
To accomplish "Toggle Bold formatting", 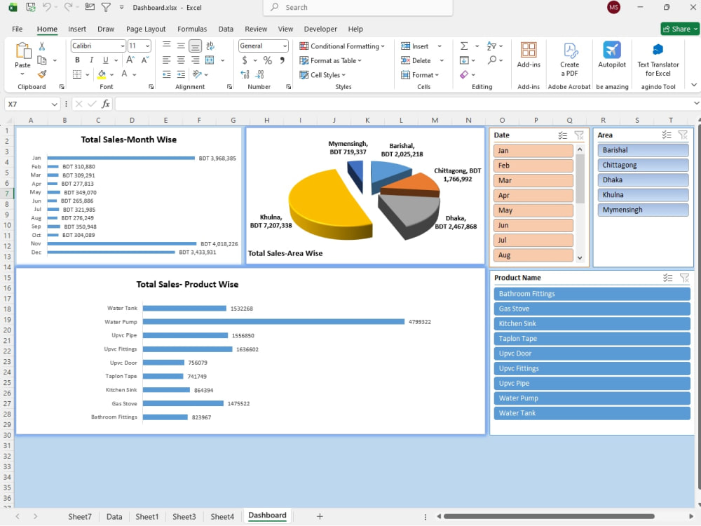I will [77, 60].
